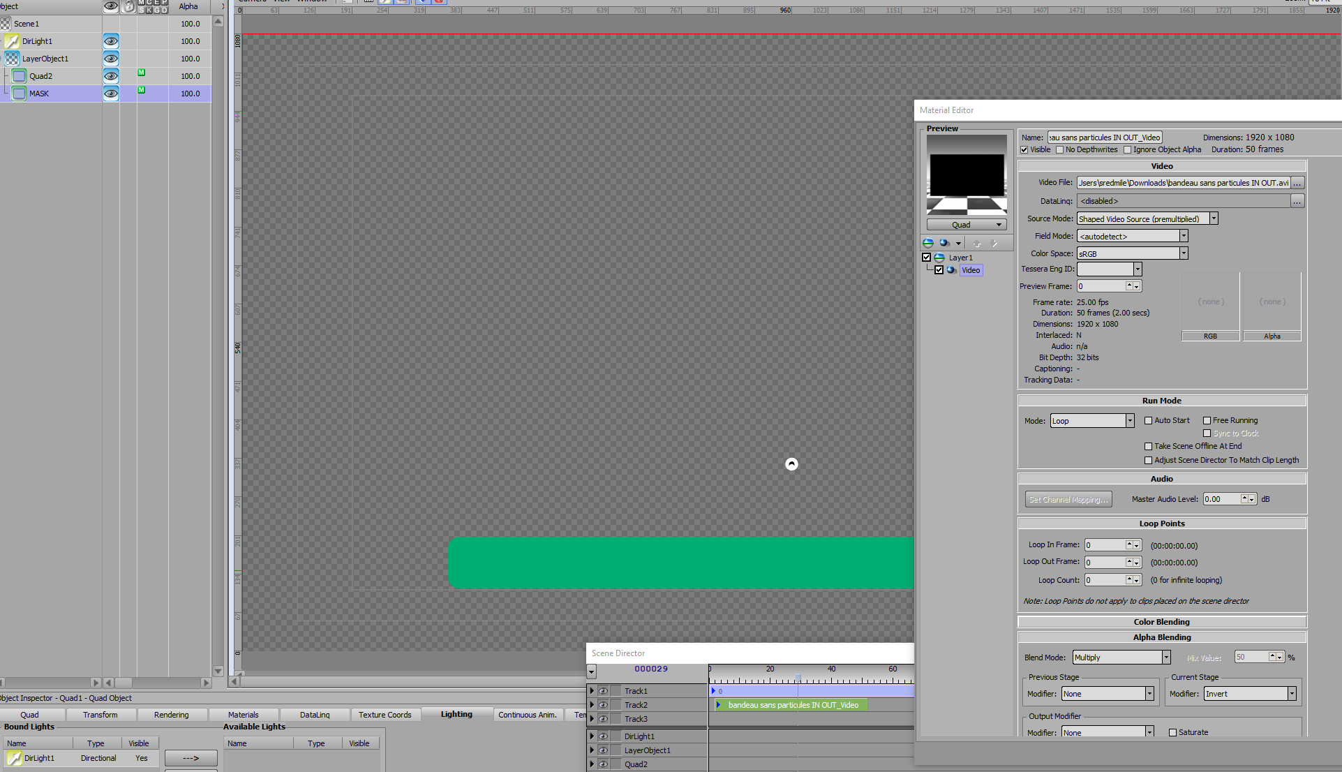Click the add texture sphere icon in Material Editor toolbar
Viewport: 1342px width, 772px height.
[x=944, y=243]
